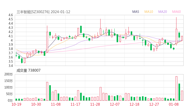
Task: Select the highest-volume red bar before 11-08
Action: pos(47,91)
